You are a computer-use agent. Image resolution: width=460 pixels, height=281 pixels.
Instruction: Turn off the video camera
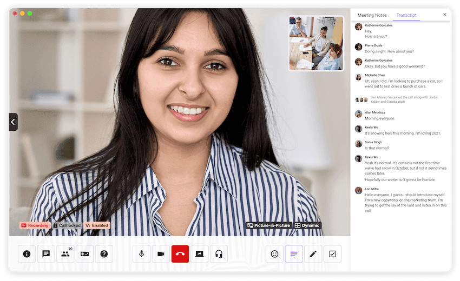tap(161, 254)
